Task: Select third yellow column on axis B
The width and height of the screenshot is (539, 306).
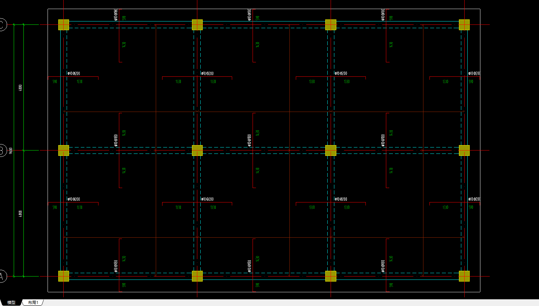Action: coord(331,150)
